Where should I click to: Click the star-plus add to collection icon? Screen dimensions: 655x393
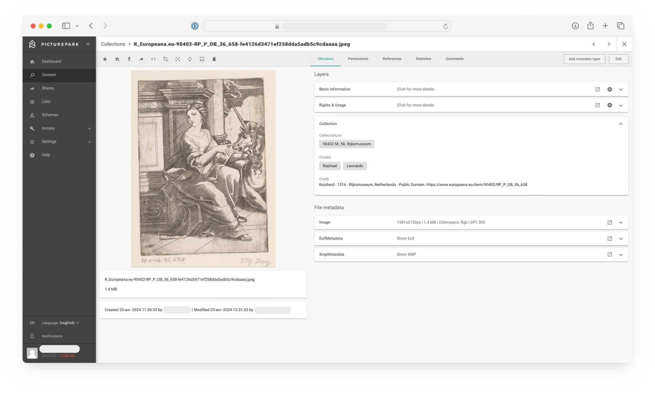coord(117,59)
